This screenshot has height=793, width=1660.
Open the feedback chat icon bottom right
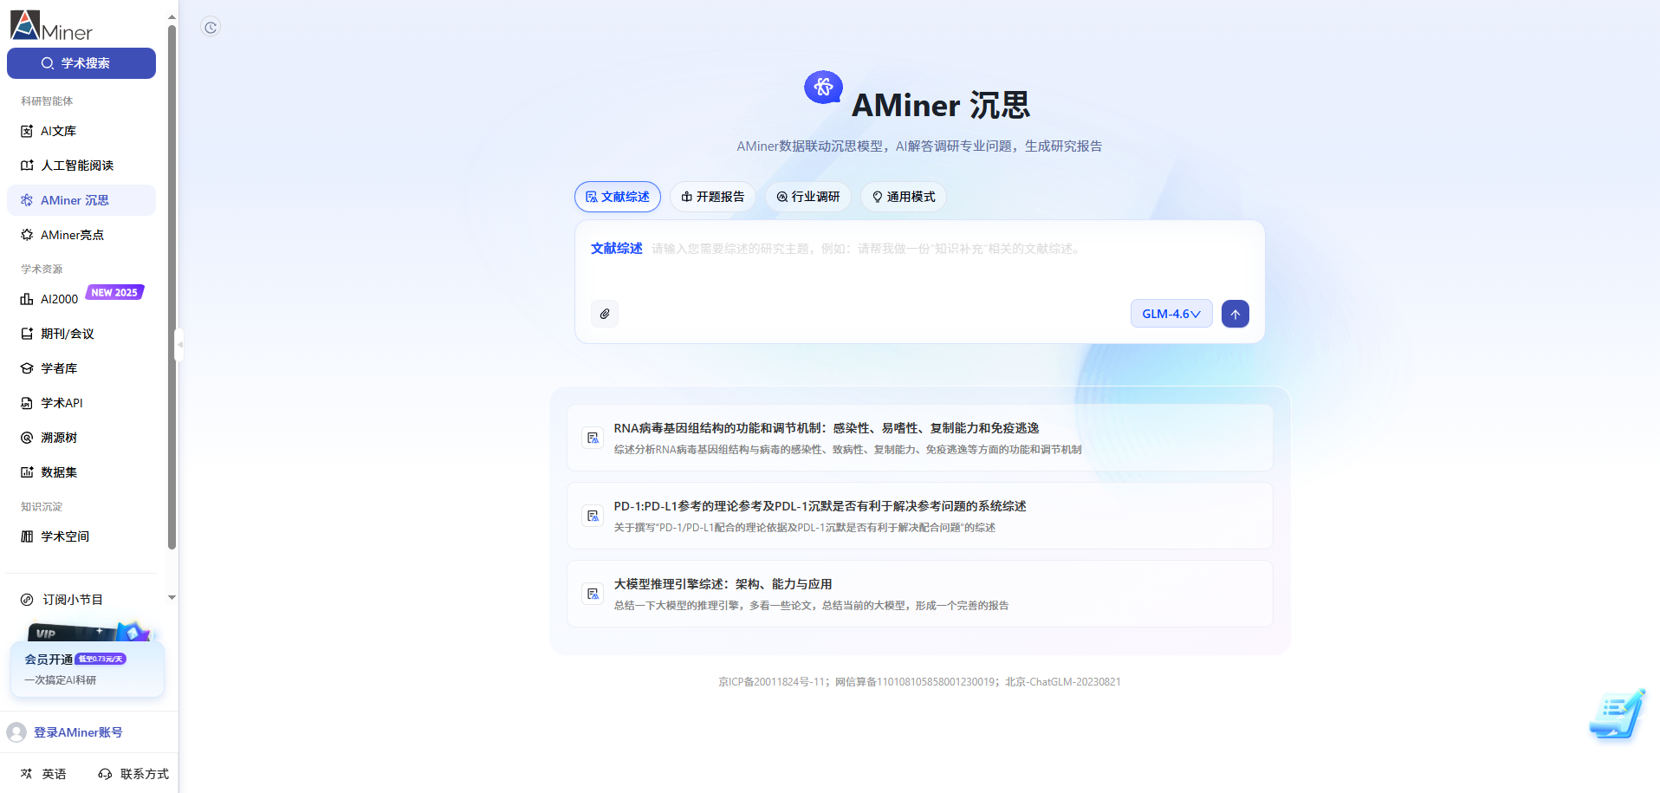(1617, 714)
